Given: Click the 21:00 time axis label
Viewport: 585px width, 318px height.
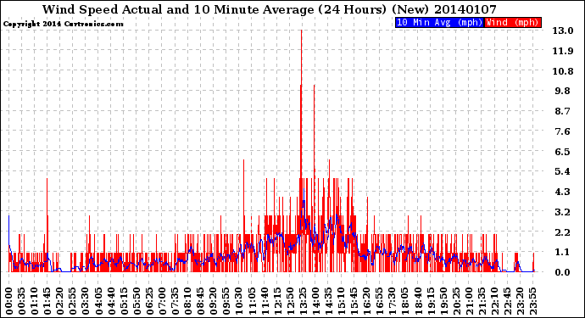Looking at the screenshot, I should (x=469, y=301).
